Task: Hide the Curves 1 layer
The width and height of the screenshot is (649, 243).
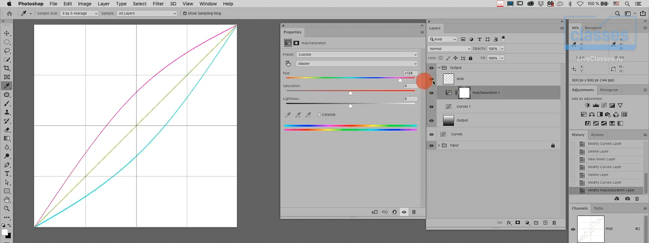Action: [x=432, y=107]
